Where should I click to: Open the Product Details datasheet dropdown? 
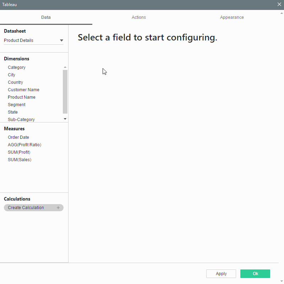(x=61, y=40)
